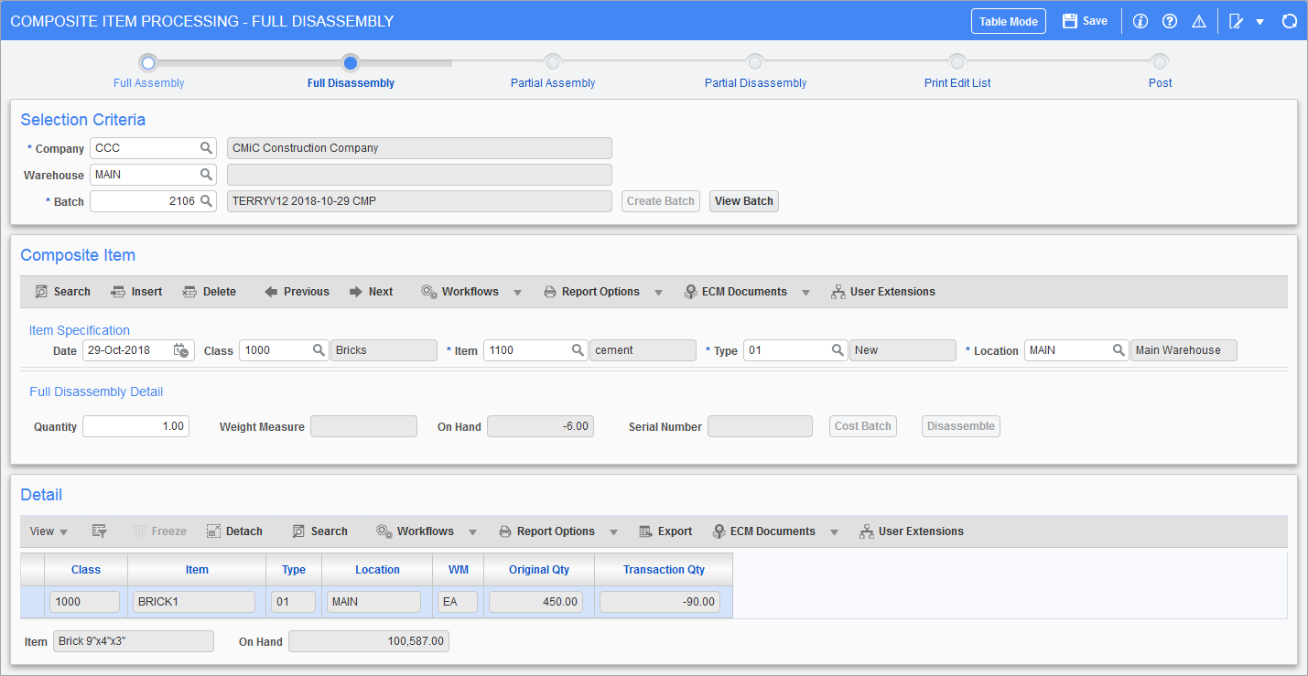Click the query-by-example icon in Detail toolbar
This screenshot has width=1308, height=676.
(100, 531)
